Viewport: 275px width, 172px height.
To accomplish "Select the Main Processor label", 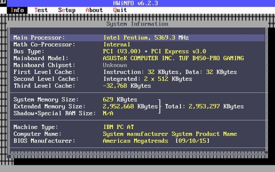I will 39,37.
